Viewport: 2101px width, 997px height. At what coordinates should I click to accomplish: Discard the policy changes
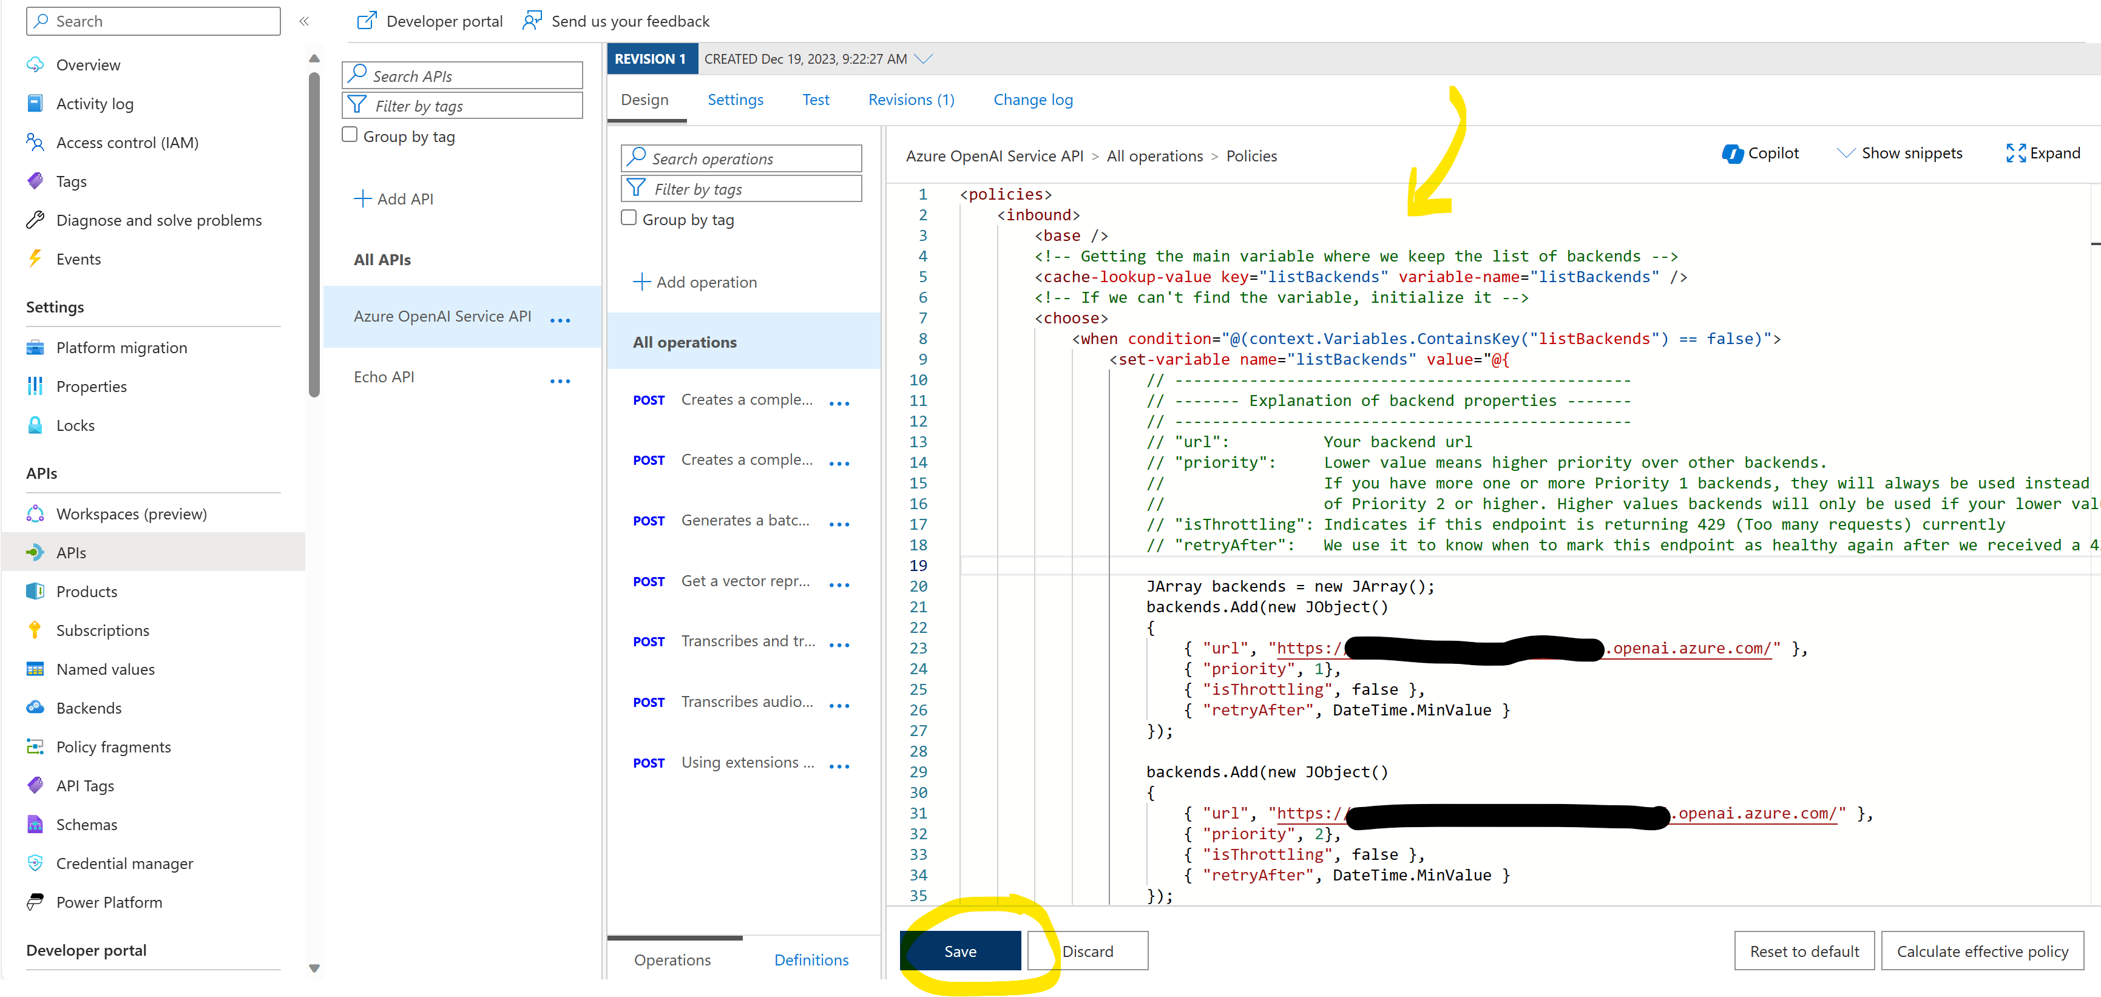[1088, 950]
